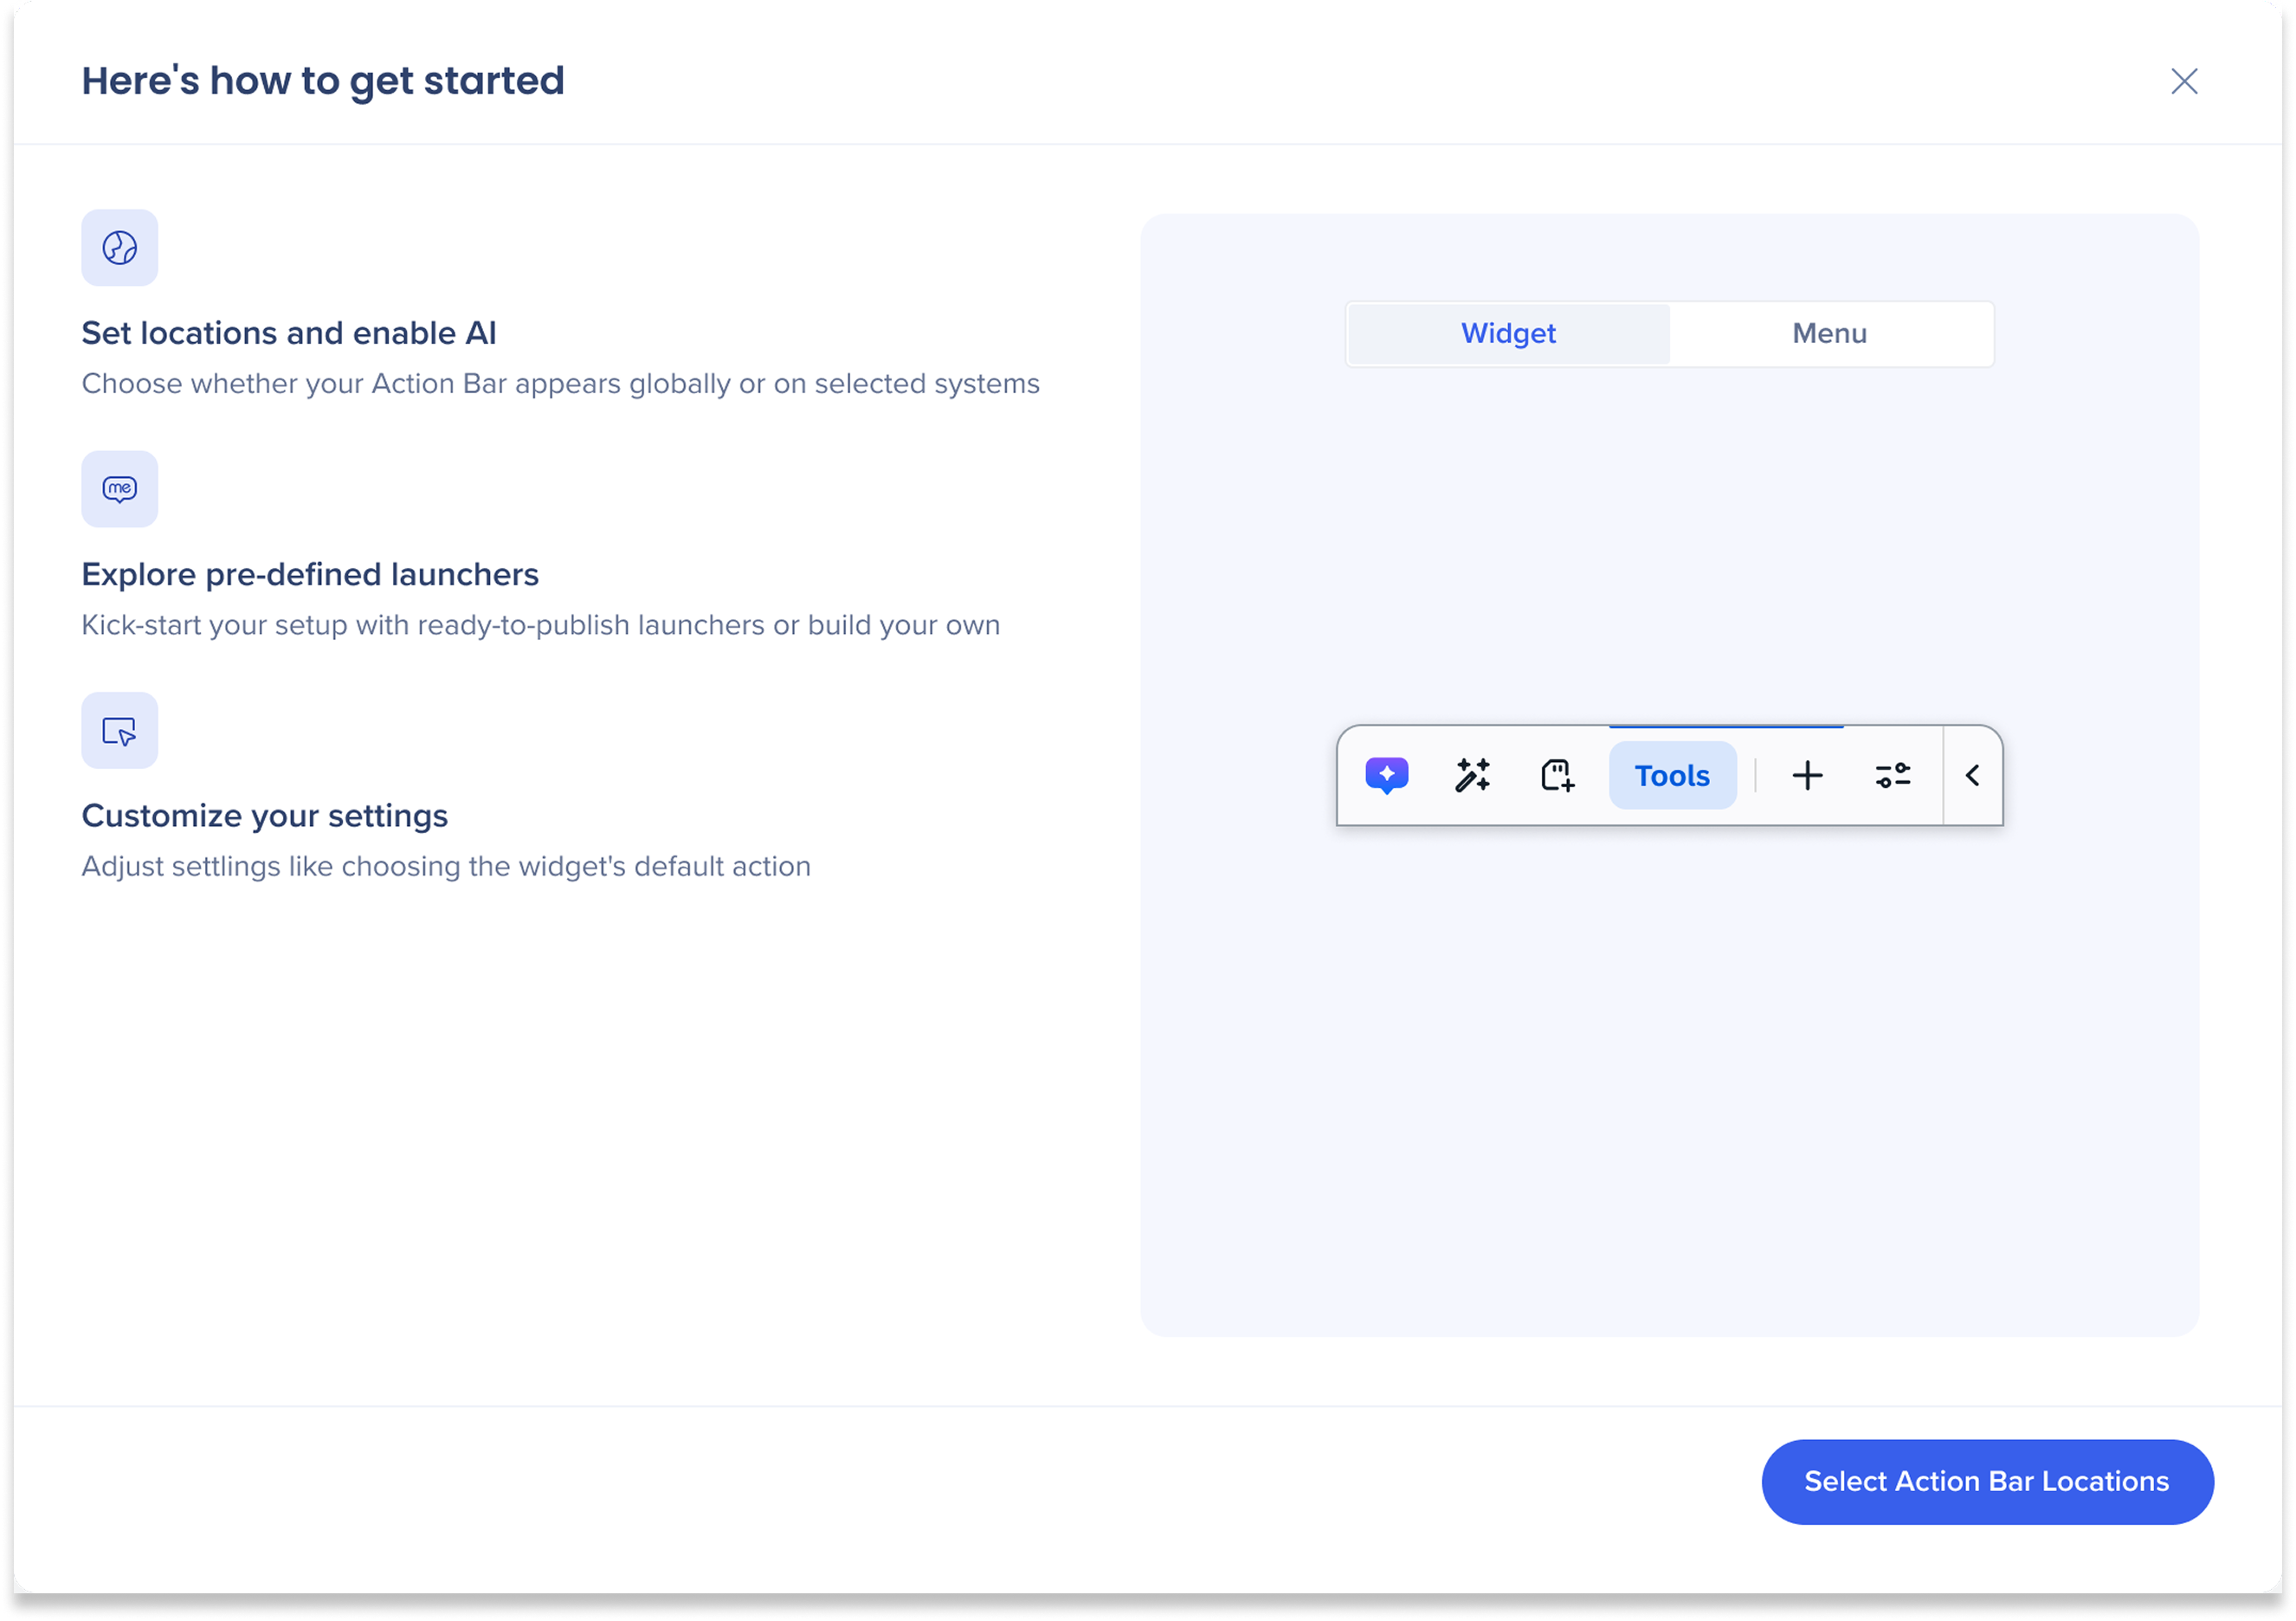Screen dimensions: 2296x1621
Task: Click 'Customize your settings' heading
Action: click(x=265, y=816)
